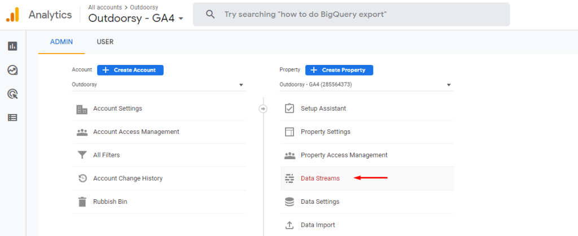This screenshot has width=578, height=236.
Task: Click the Data Settings database icon
Action: [x=290, y=202]
